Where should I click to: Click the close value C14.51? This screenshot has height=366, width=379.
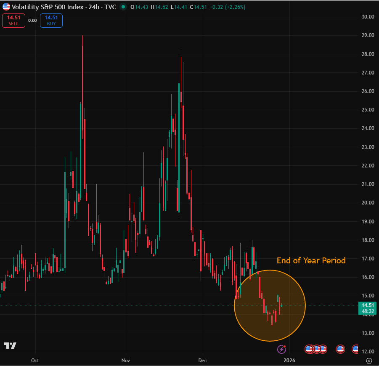pyautogui.click(x=199, y=7)
